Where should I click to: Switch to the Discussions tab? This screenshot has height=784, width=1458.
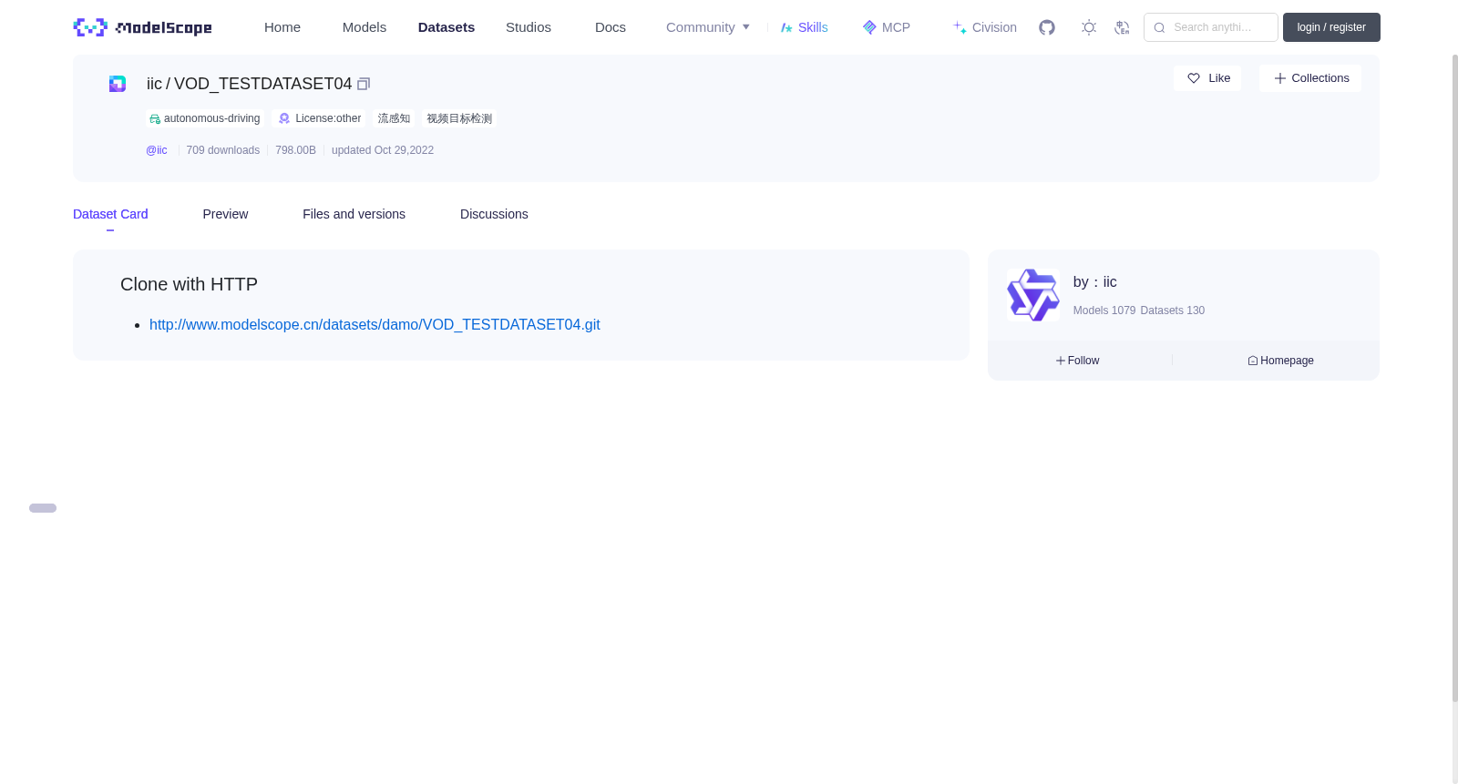494,214
